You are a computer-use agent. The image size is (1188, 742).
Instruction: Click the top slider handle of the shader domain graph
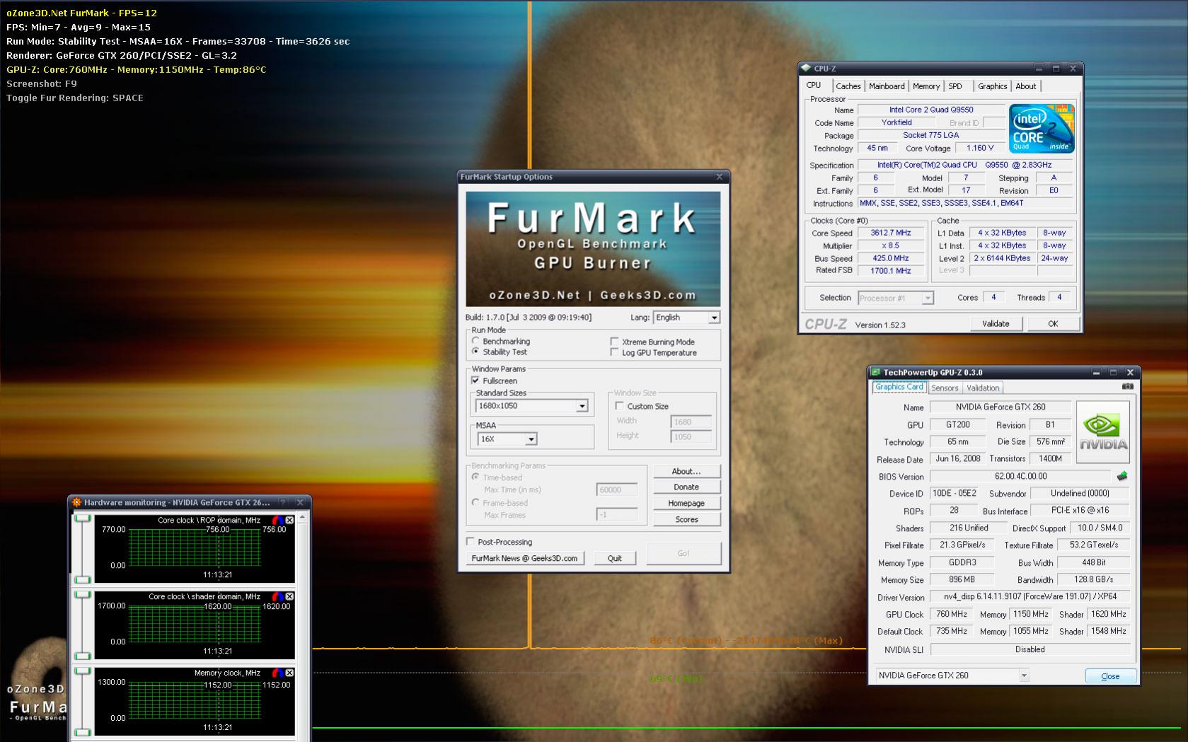pyautogui.click(x=83, y=595)
